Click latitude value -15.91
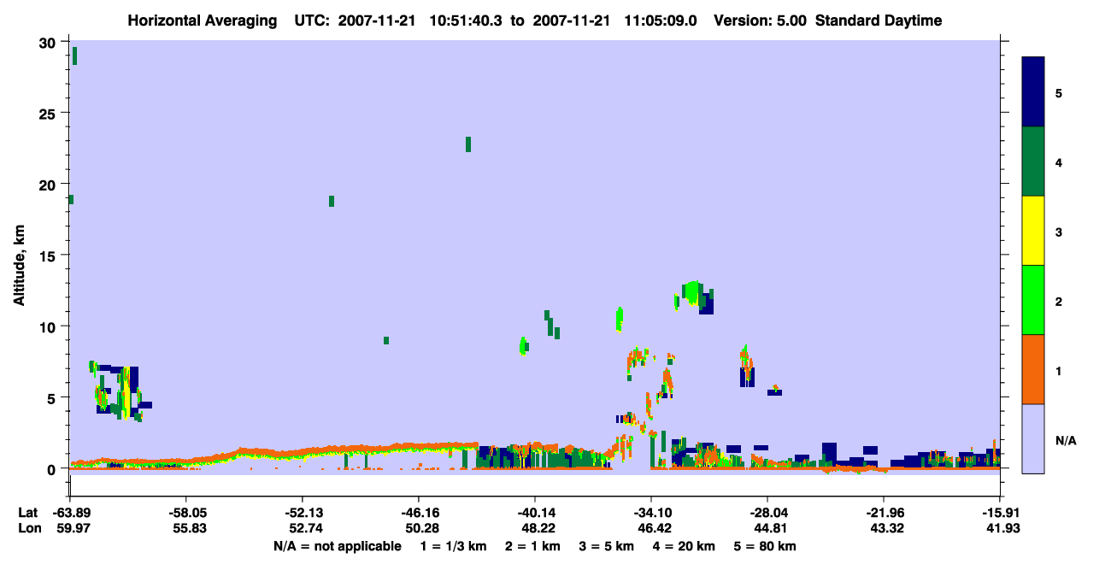 click(1000, 513)
